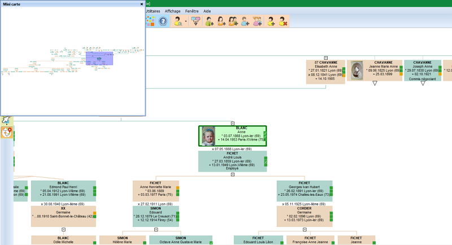Click the delete person red X icon

283,21
